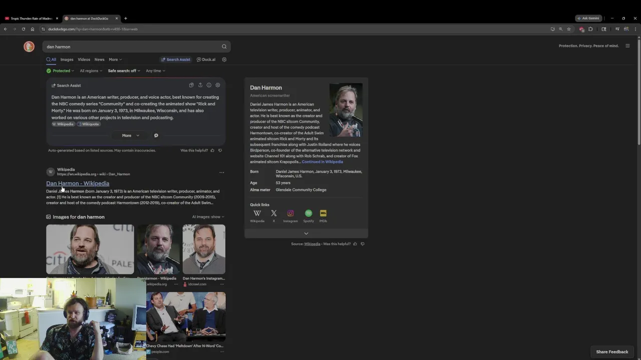Open Search Assist info icon

tap(209, 85)
